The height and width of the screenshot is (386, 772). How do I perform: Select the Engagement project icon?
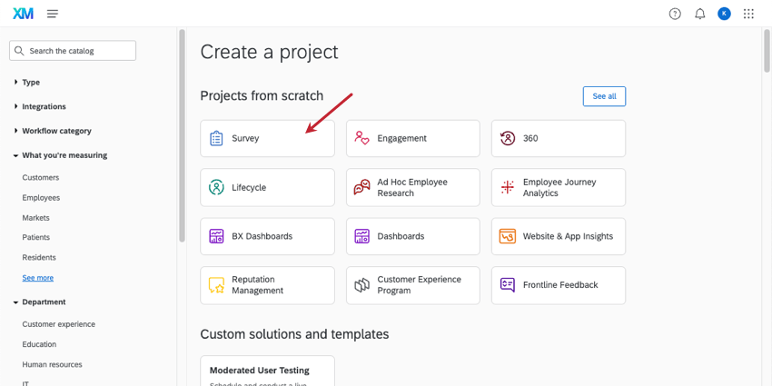pyautogui.click(x=361, y=139)
